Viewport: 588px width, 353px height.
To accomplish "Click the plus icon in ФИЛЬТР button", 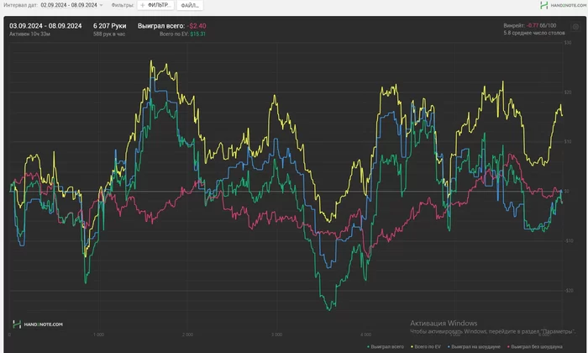I will (143, 5).
